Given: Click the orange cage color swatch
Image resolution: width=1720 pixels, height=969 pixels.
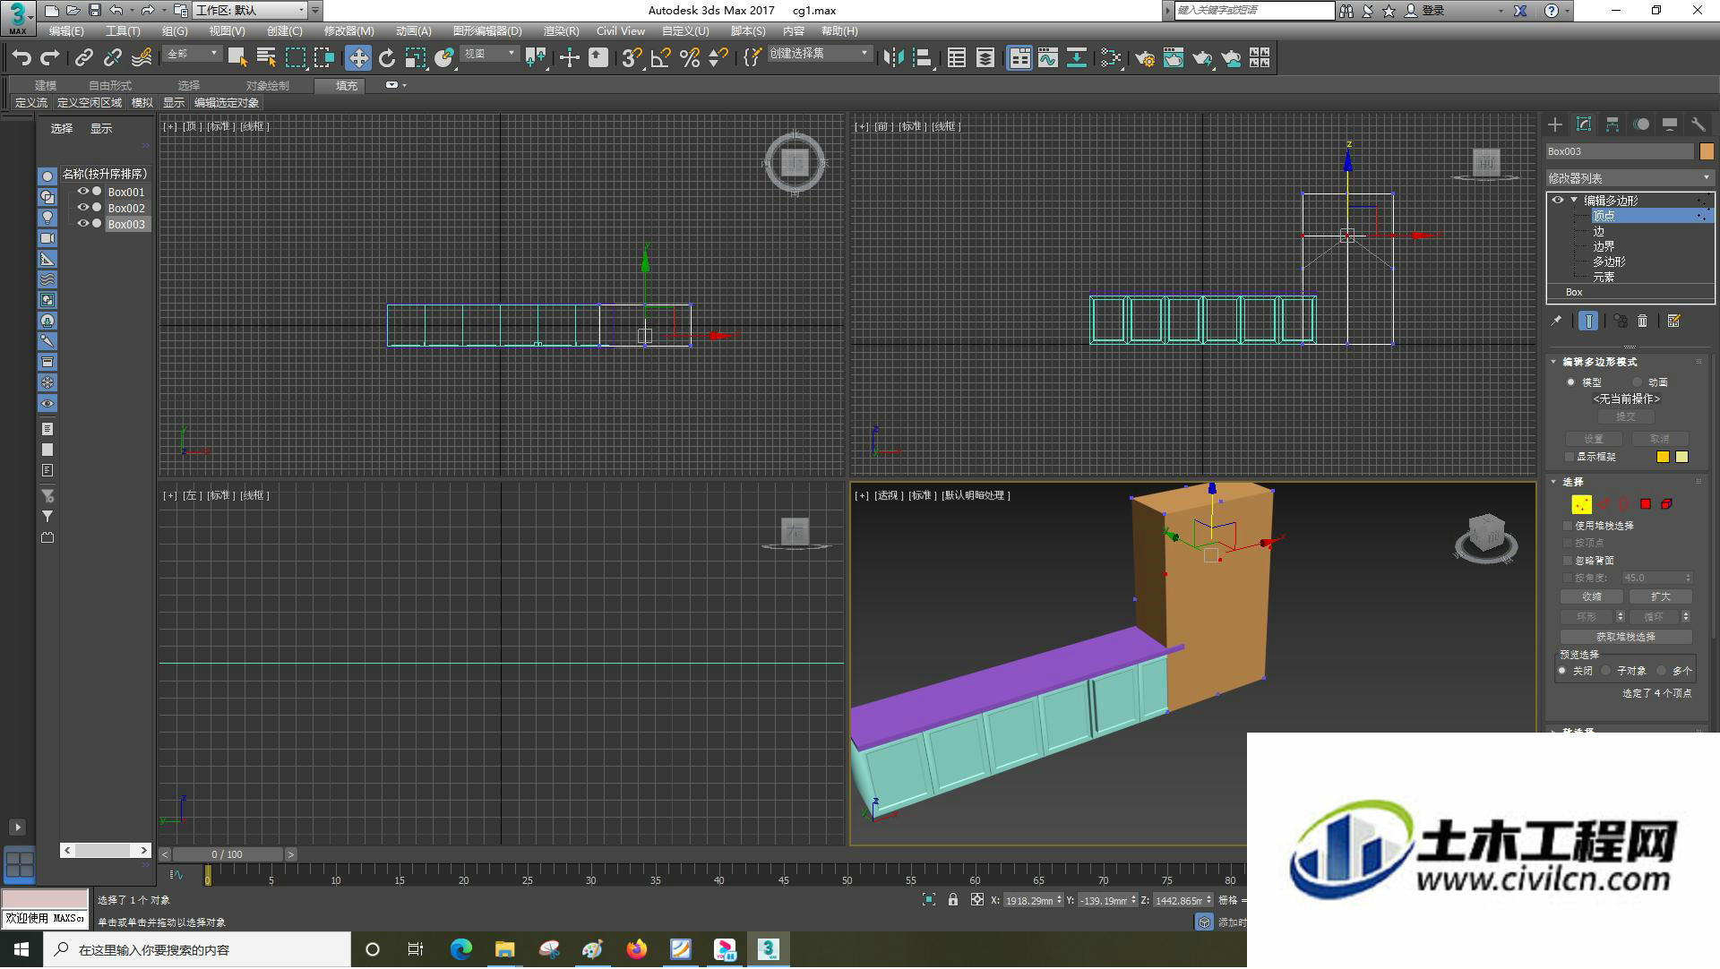Looking at the screenshot, I should coord(1663,457).
